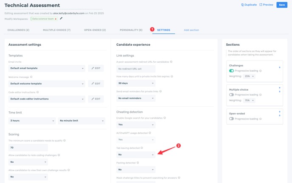Click Edit next to Default email template
The height and width of the screenshot is (183, 292).
click(96, 68)
